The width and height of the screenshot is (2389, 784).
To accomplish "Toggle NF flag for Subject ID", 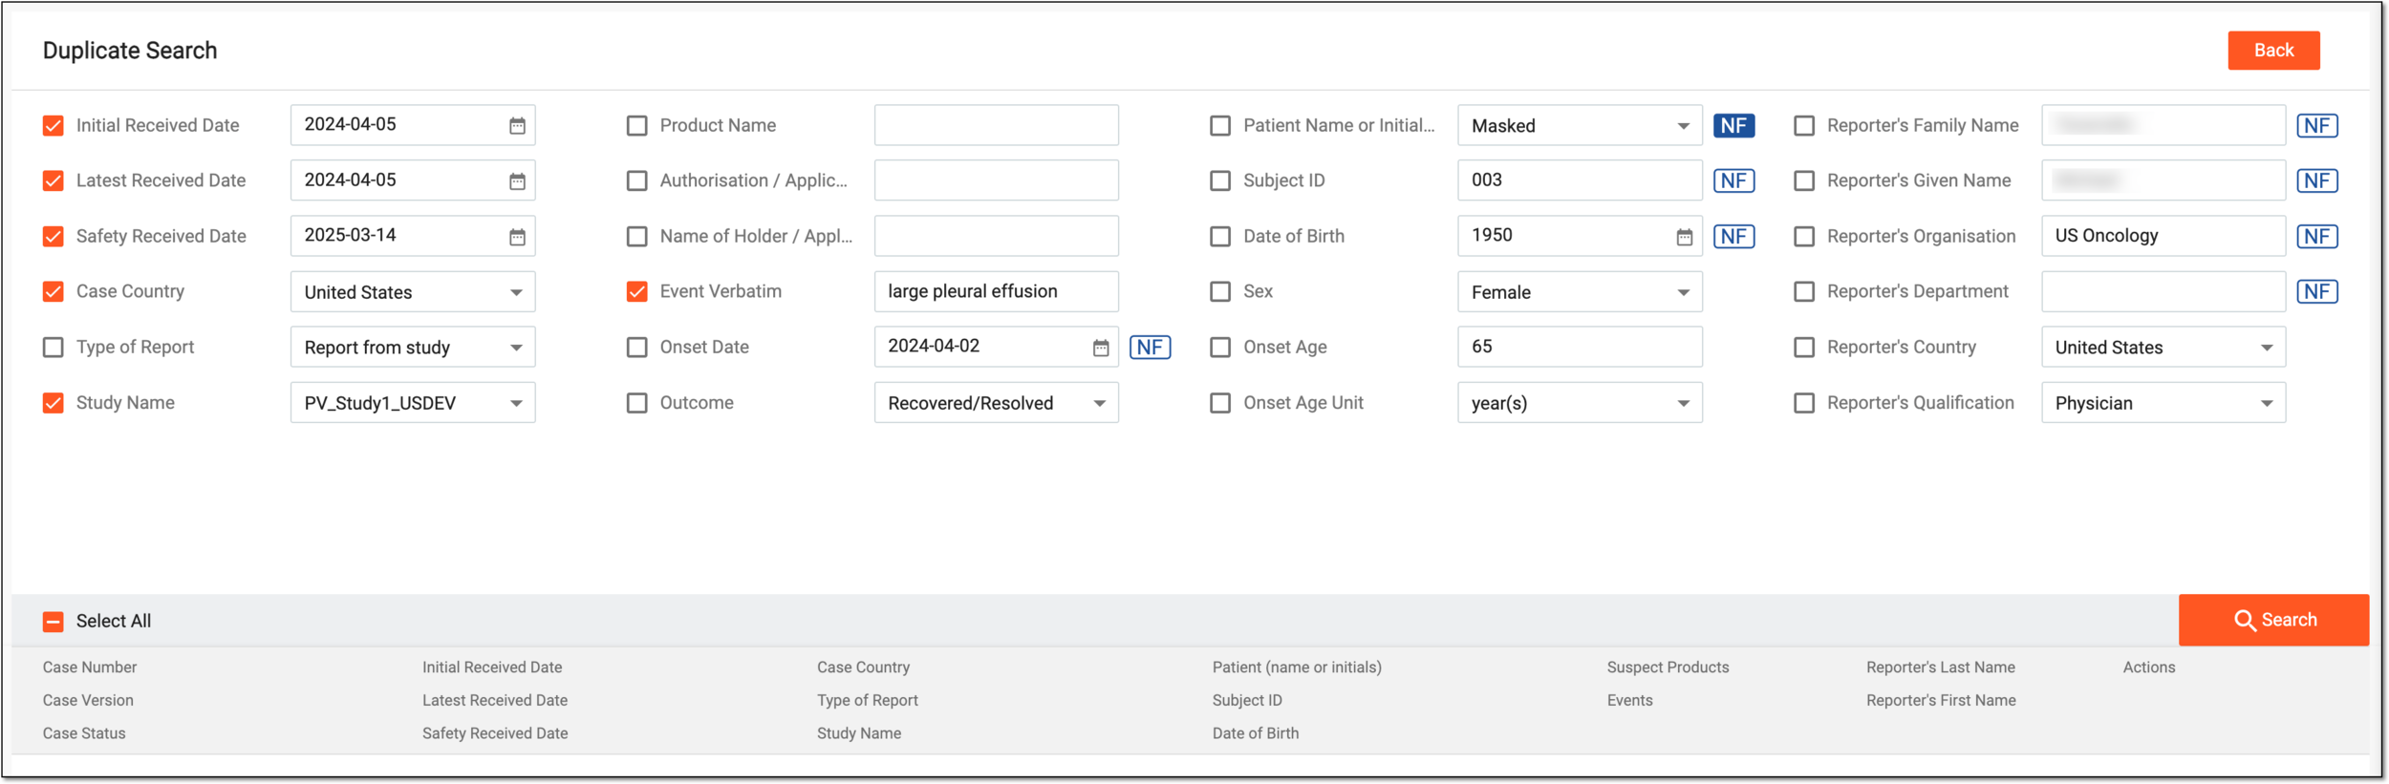I will [x=1734, y=180].
